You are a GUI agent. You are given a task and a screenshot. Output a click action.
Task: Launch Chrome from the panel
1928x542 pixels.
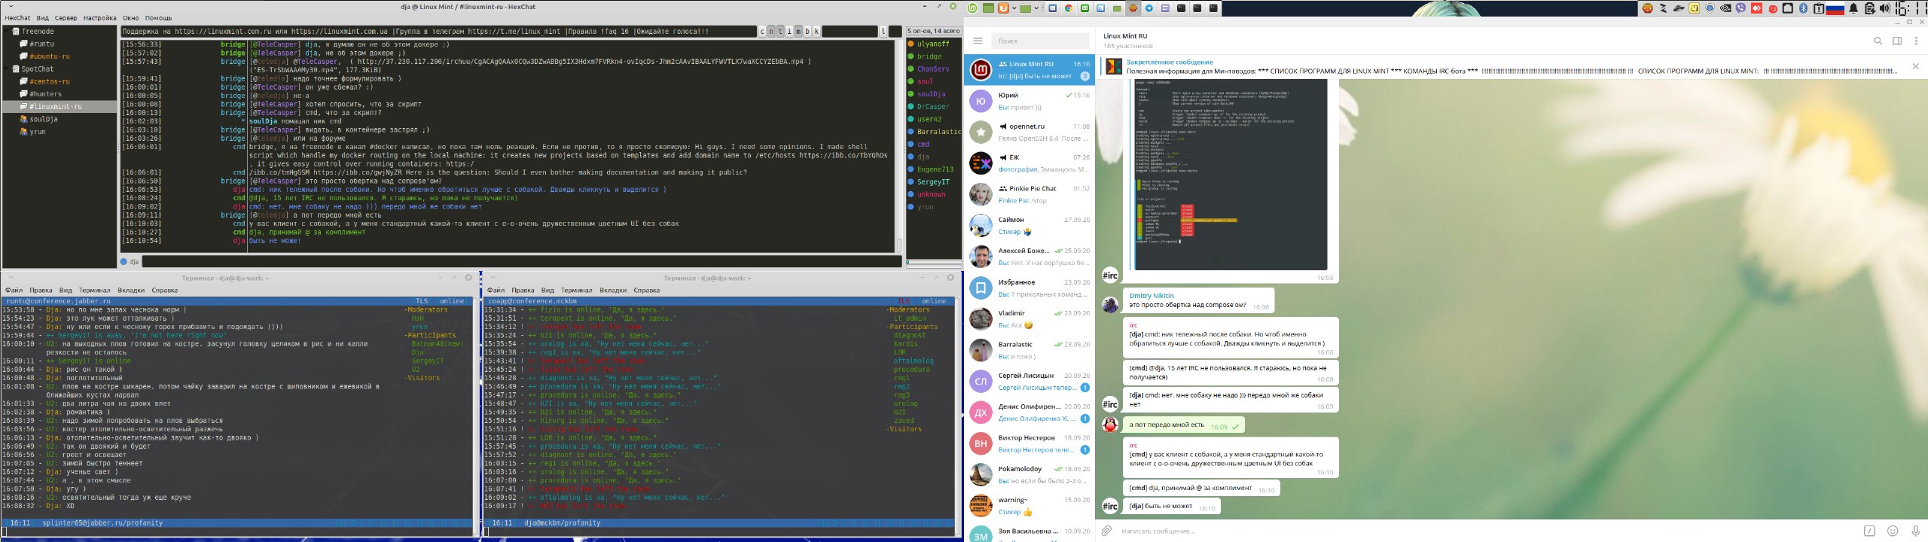(x=1069, y=8)
